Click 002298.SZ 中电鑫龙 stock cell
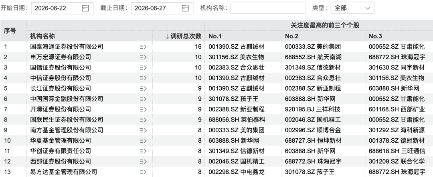This screenshot has height=177, width=433. click(x=237, y=172)
